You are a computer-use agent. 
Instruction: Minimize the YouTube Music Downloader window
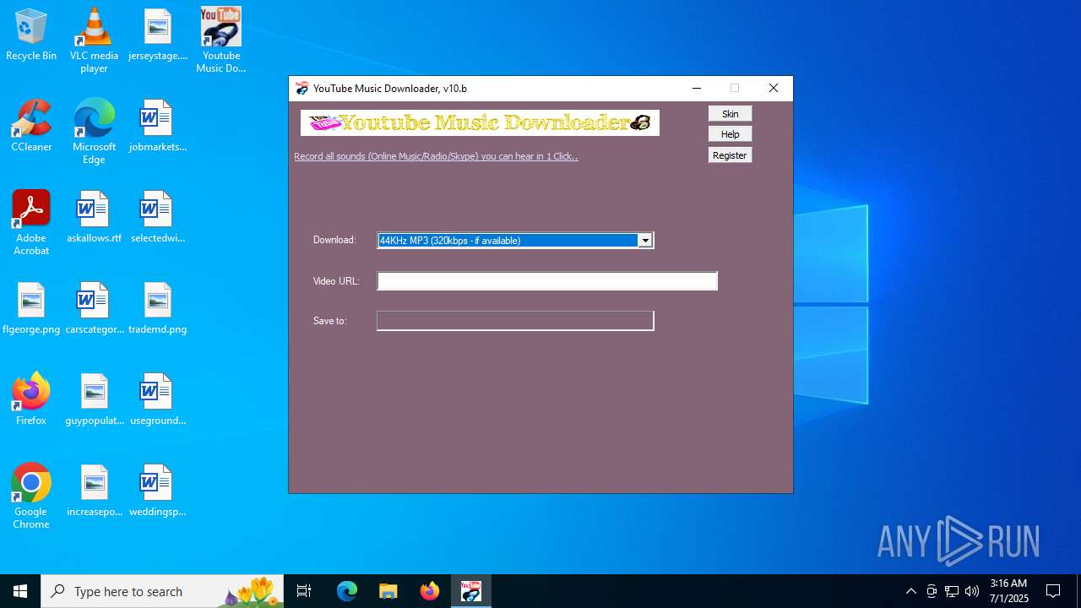coord(697,89)
